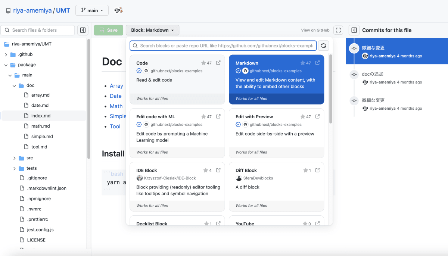Expand the tests folder
448x256 pixels.
click(14, 168)
